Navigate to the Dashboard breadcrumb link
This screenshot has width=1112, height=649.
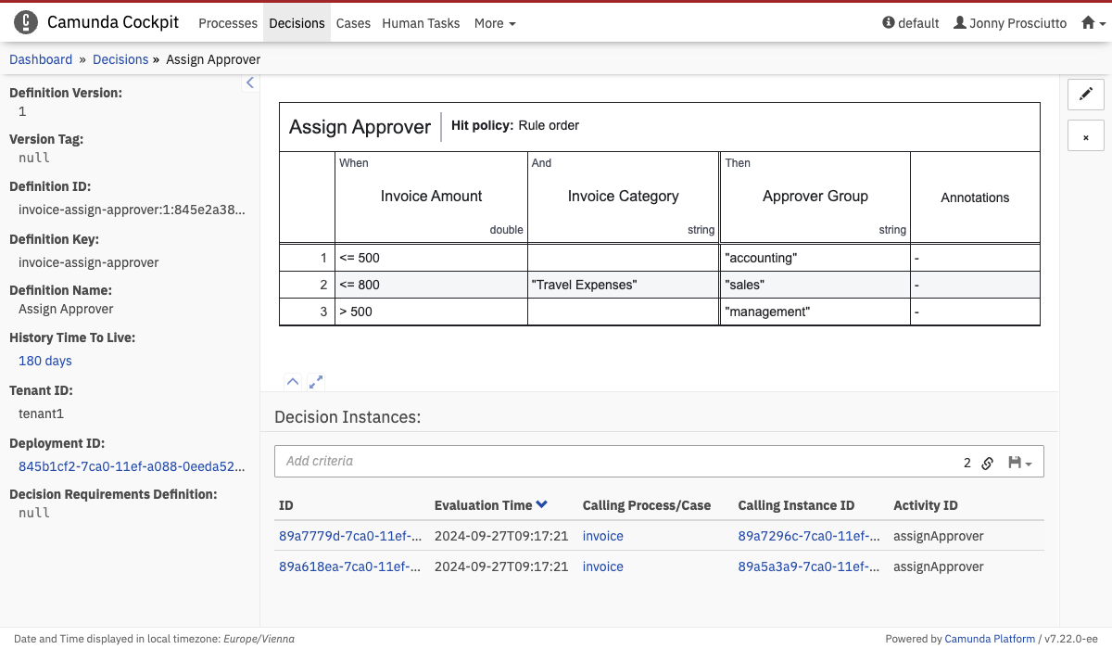[41, 59]
